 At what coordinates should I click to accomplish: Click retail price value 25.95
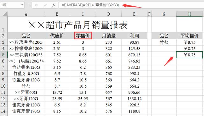[x=83, y=98]
